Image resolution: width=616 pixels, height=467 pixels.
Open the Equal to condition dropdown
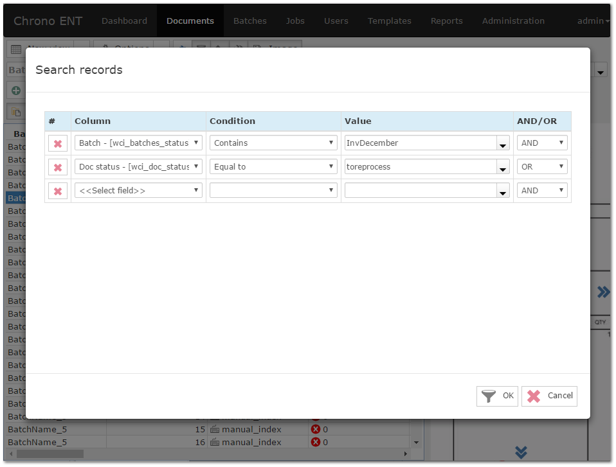(x=273, y=167)
